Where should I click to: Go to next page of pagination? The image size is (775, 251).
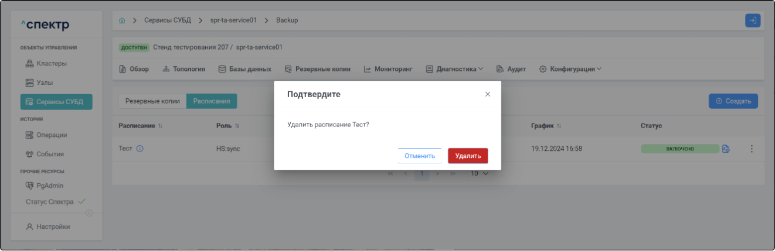pos(438,174)
